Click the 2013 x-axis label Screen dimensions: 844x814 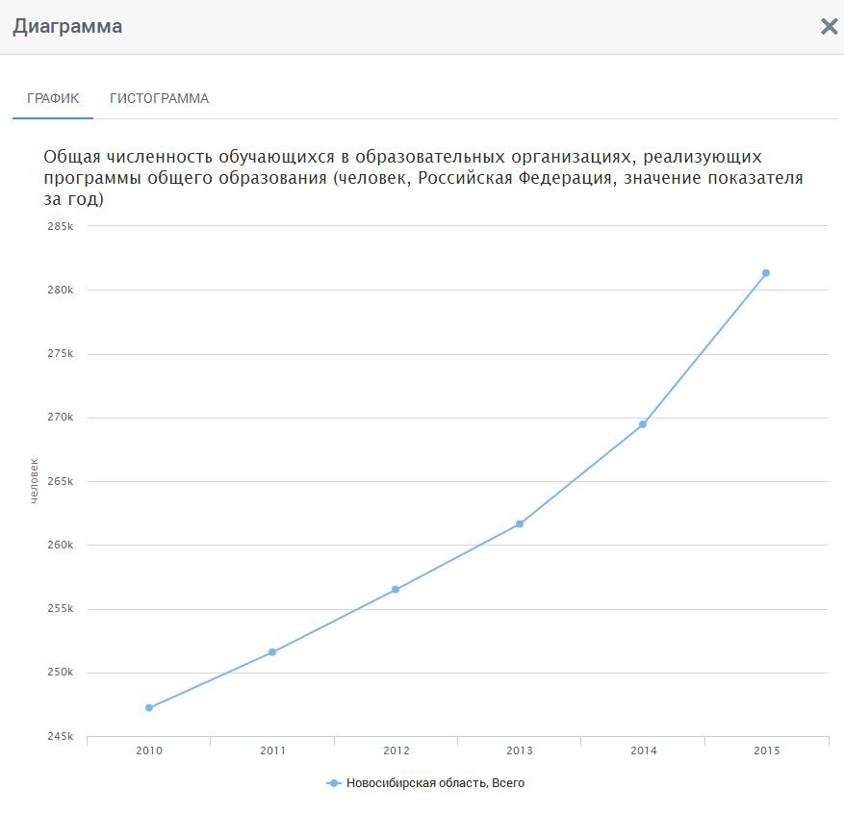pos(520,750)
